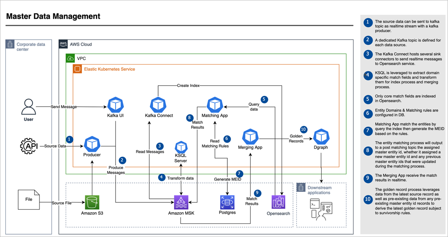This screenshot has width=448, height=237.
Task: Select the "Send Message" arrow label
Action: click(64, 107)
